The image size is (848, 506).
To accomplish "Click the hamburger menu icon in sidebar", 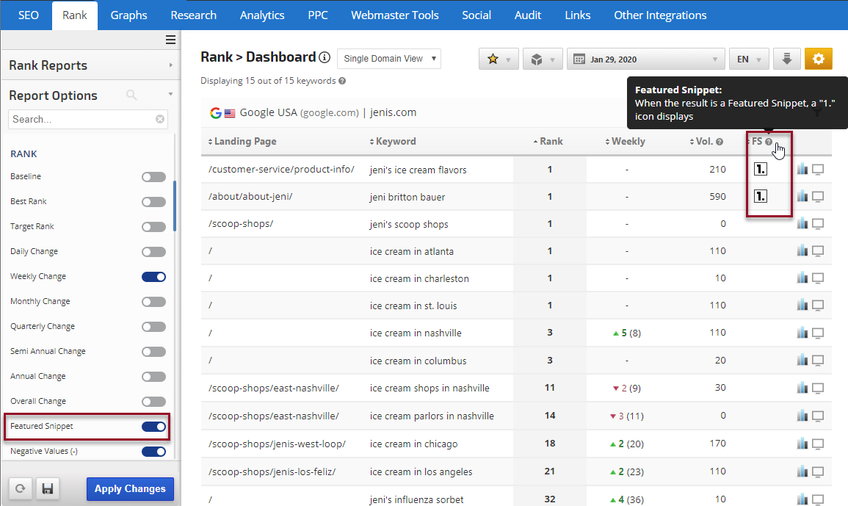I will [170, 40].
